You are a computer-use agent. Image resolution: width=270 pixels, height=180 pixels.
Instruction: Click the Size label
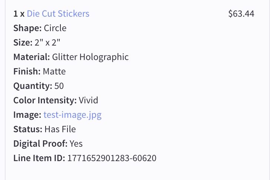(23, 43)
